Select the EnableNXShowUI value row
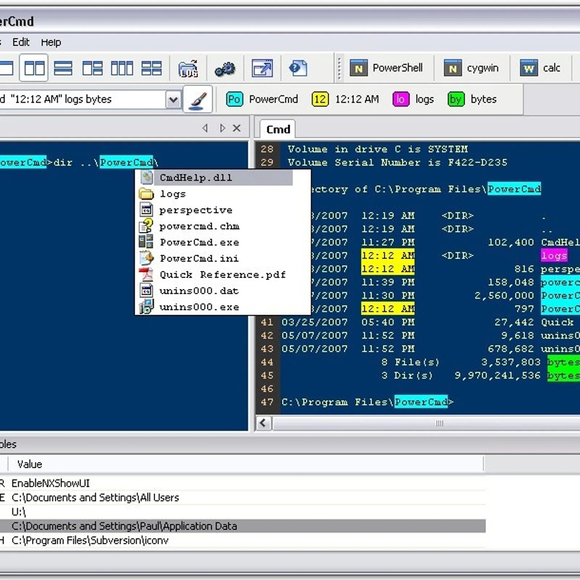The image size is (580, 580). [242, 483]
